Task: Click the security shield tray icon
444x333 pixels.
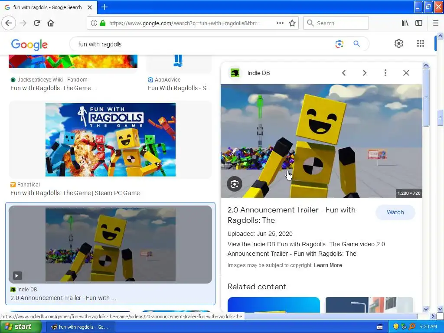Action: (x=396, y=327)
